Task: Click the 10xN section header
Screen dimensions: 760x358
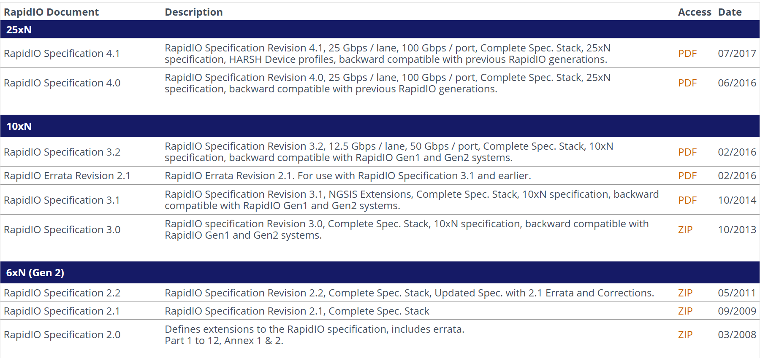Action: click(x=19, y=127)
